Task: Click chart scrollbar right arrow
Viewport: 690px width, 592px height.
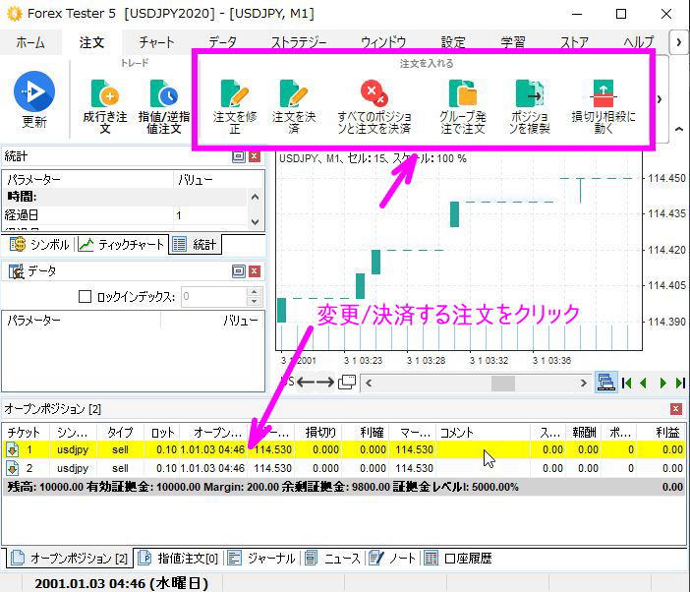Action: pyautogui.click(x=584, y=383)
